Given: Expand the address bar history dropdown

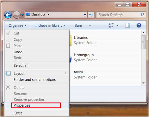Looking at the screenshot, I should tap(85, 15).
